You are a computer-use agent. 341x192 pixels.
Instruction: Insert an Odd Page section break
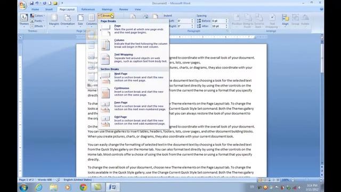point(134,121)
